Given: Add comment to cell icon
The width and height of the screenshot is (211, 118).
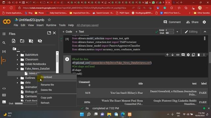Looking at the screenshot, I should tap(183, 55).
